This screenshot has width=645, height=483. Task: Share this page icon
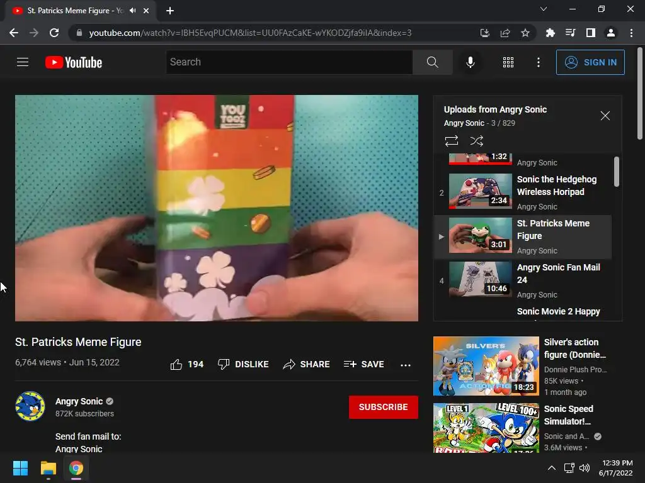505,33
